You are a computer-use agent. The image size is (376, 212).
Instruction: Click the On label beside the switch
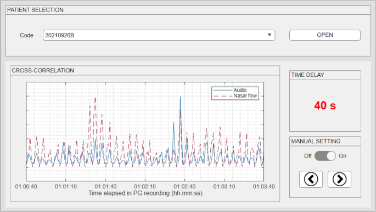click(x=343, y=156)
